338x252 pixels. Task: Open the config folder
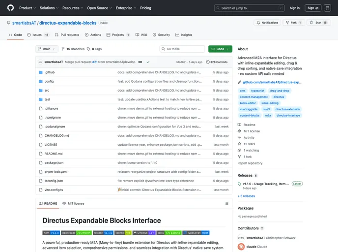(x=49, y=81)
